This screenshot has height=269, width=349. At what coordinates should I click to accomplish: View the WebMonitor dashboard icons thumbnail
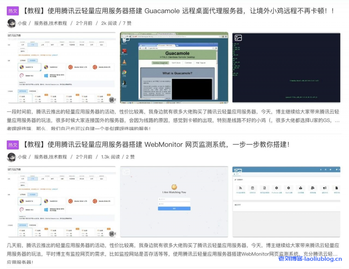click(286, 202)
